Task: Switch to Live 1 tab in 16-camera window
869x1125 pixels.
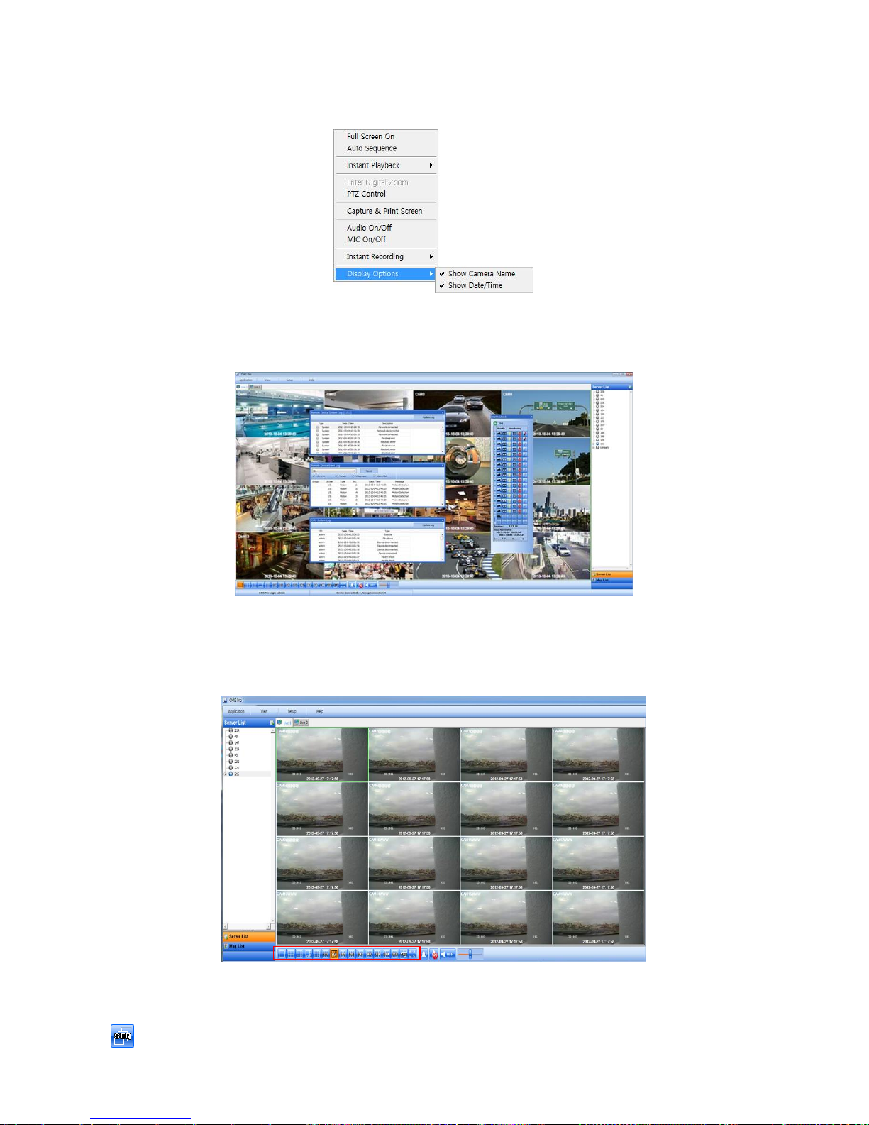Action: [284, 723]
